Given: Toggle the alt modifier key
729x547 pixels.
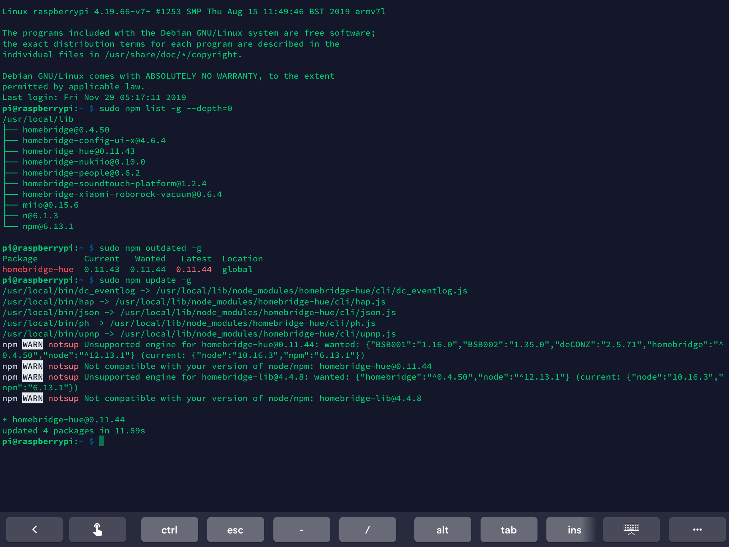Looking at the screenshot, I should pyautogui.click(x=442, y=530).
